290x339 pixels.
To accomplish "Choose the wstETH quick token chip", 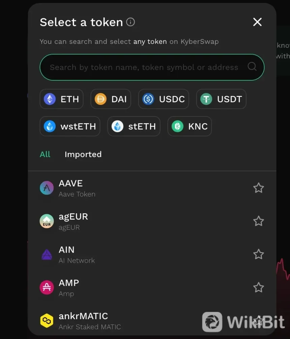I will coord(70,126).
